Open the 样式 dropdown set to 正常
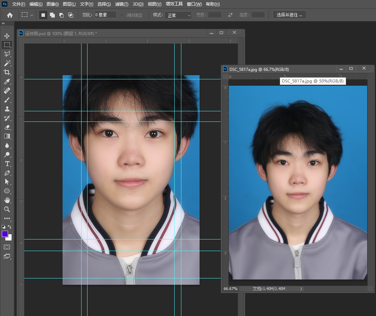This screenshot has width=376, height=316. [178, 15]
